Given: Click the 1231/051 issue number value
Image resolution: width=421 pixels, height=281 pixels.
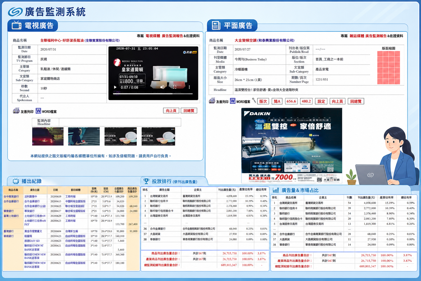Looking at the screenshot, I should pos(322,80).
